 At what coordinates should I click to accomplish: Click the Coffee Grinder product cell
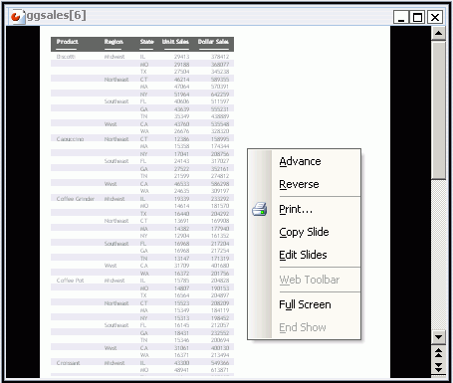pyautogui.click(x=76, y=199)
